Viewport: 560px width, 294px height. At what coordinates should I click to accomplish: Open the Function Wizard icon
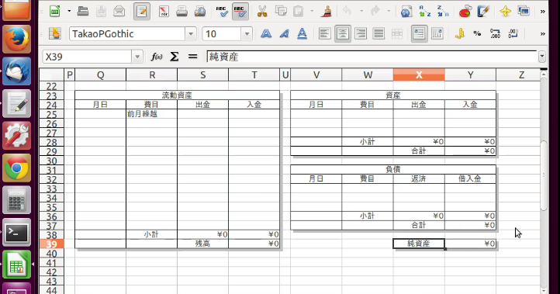157,57
